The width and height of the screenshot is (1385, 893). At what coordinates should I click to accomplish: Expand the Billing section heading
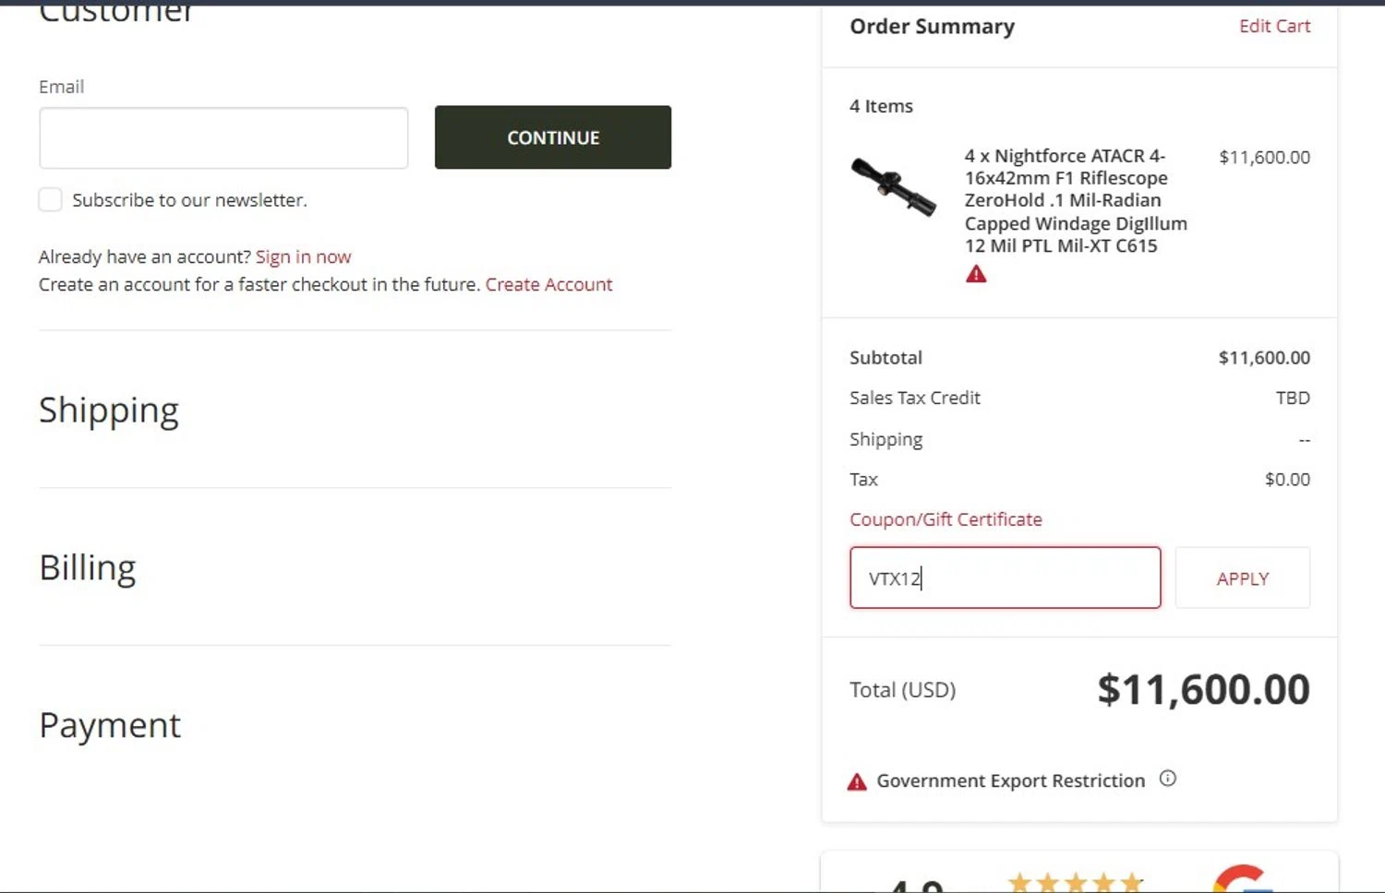point(88,567)
